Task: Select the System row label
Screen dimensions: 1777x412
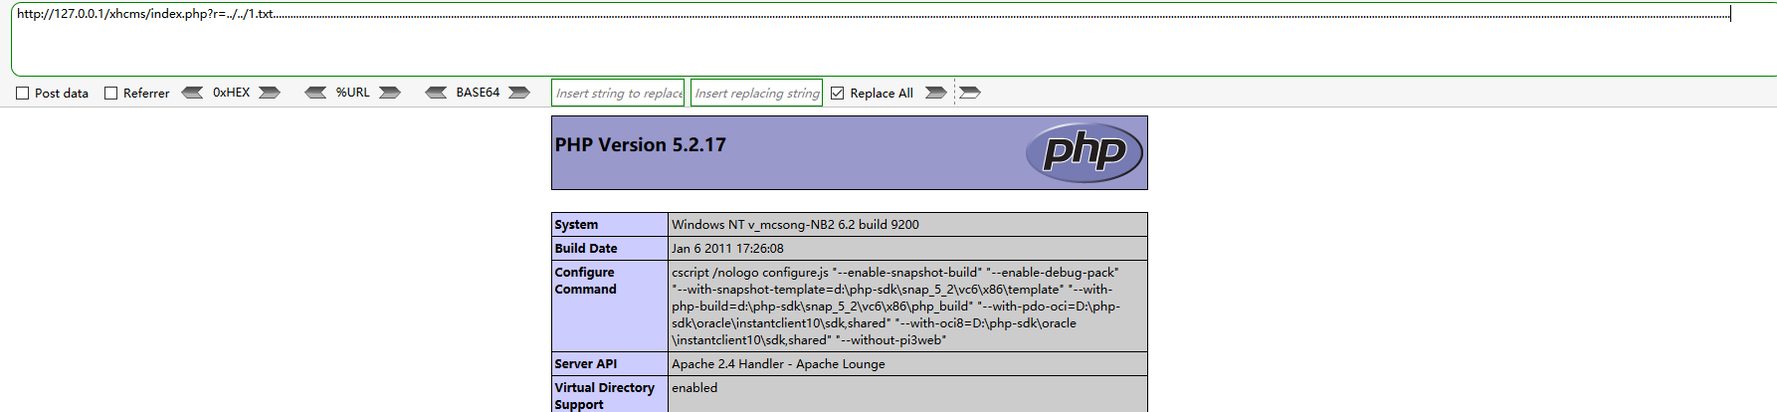Action: [610, 225]
